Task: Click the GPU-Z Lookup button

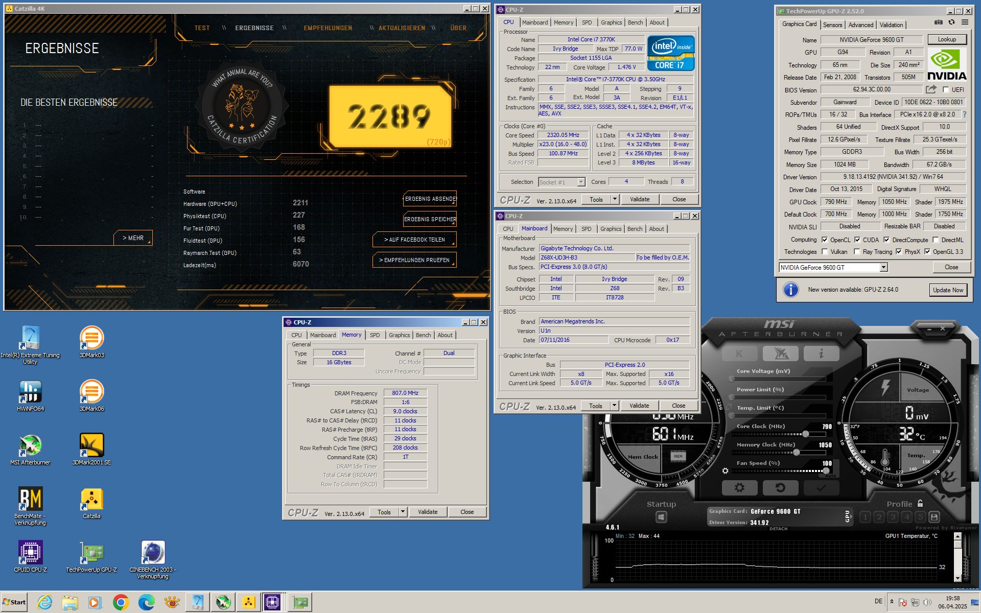Action: (x=946, y=39)
